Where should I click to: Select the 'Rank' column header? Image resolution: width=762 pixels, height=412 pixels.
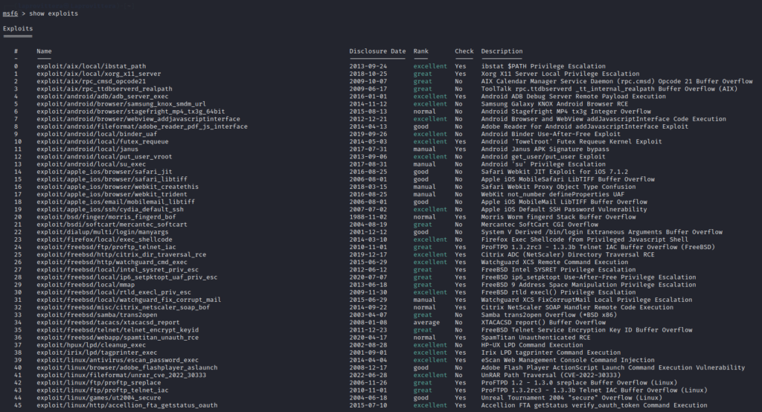pos(421,51)
